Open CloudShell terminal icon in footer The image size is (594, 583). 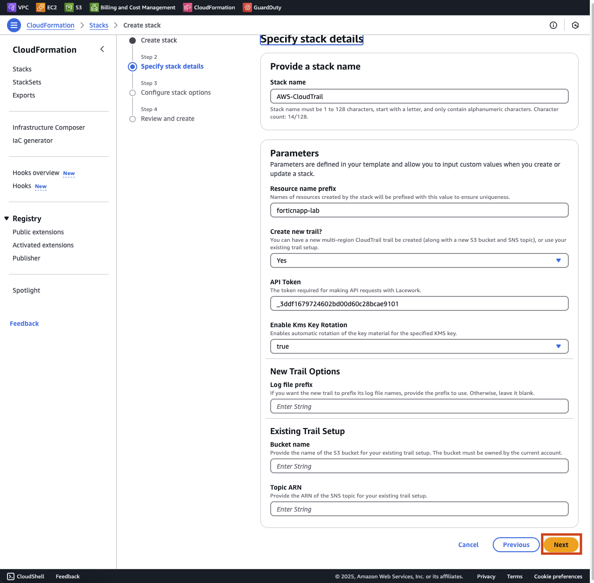click(11, 576)
